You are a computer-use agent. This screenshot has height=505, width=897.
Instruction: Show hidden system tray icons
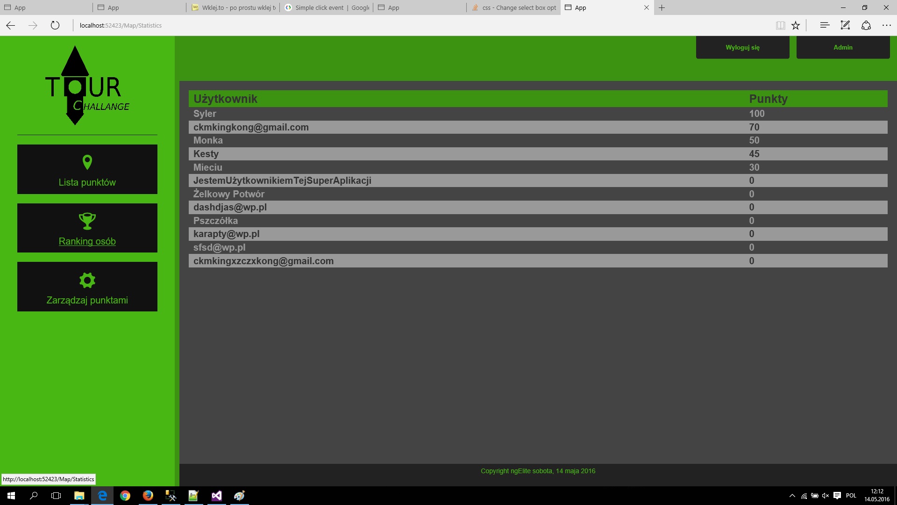[792, 496]
